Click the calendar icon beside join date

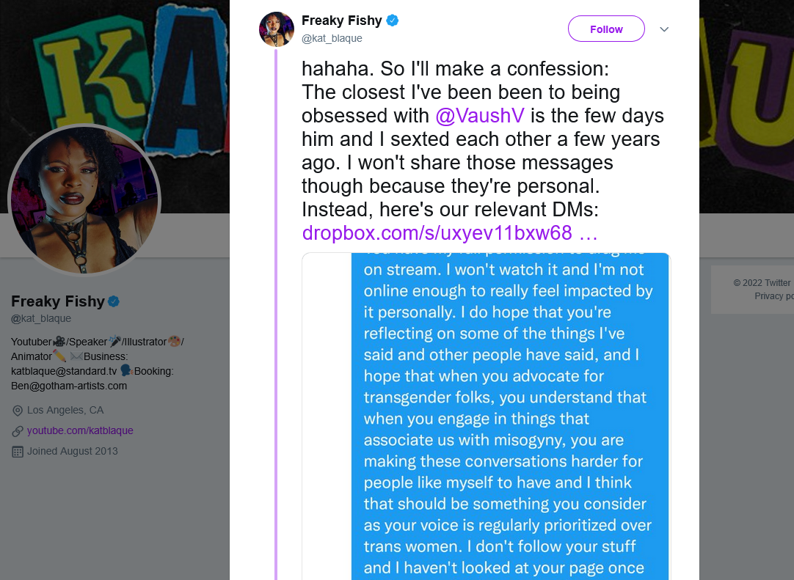[18, 452]
